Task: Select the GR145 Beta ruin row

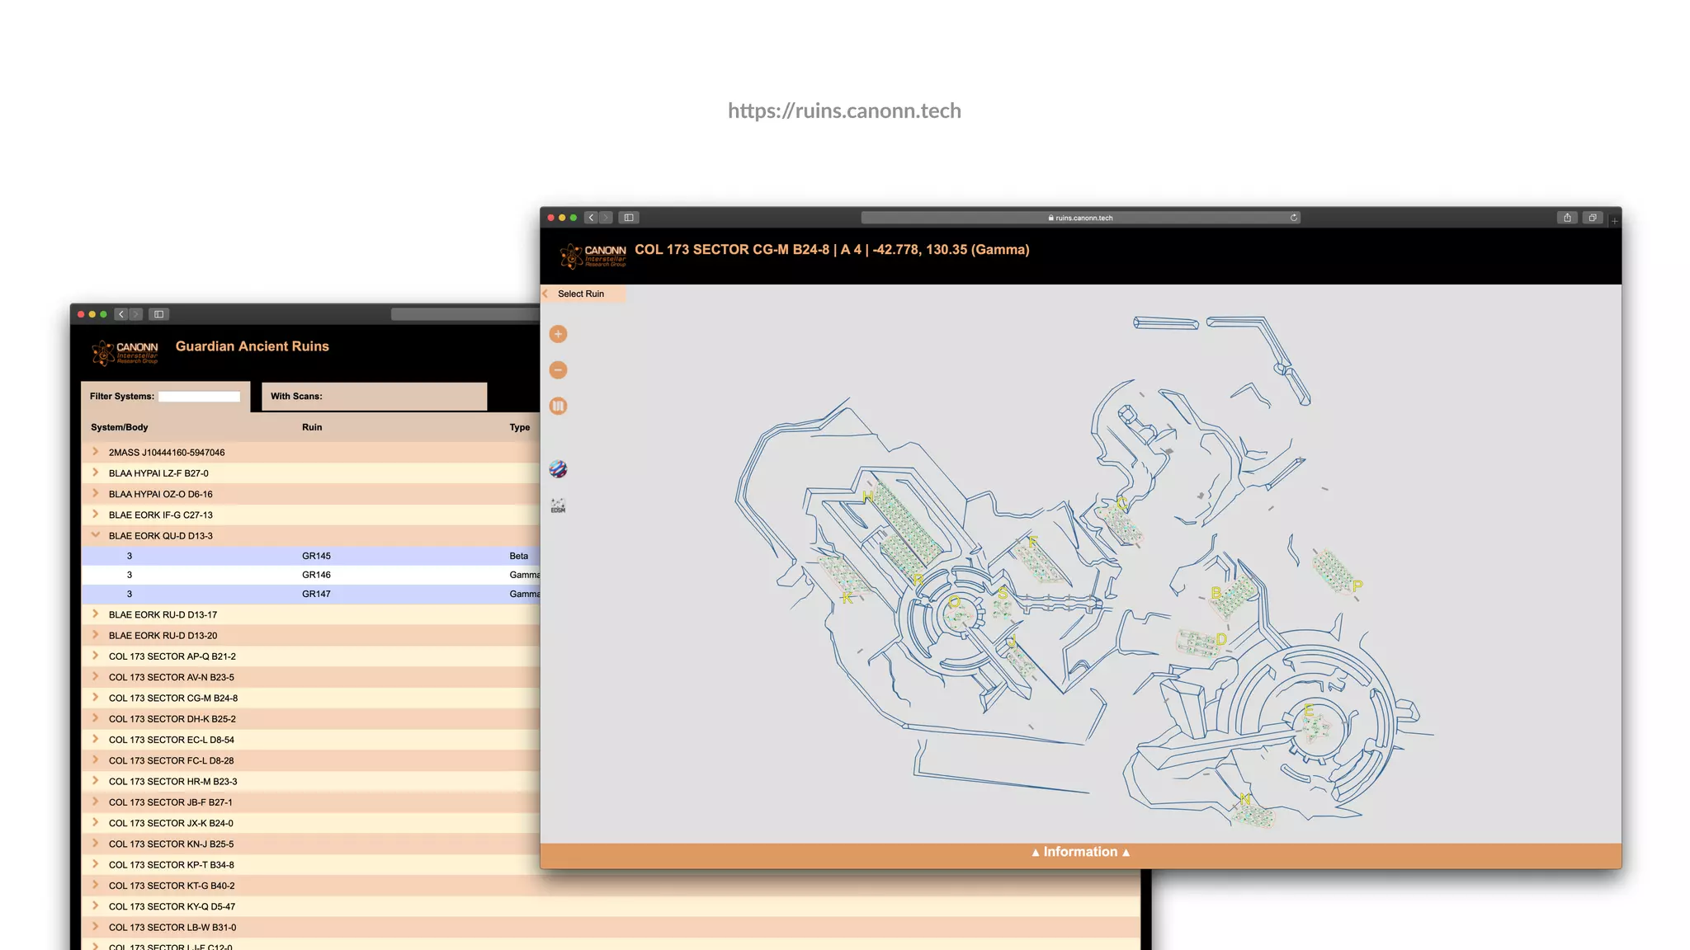Action: pos(316,556)
